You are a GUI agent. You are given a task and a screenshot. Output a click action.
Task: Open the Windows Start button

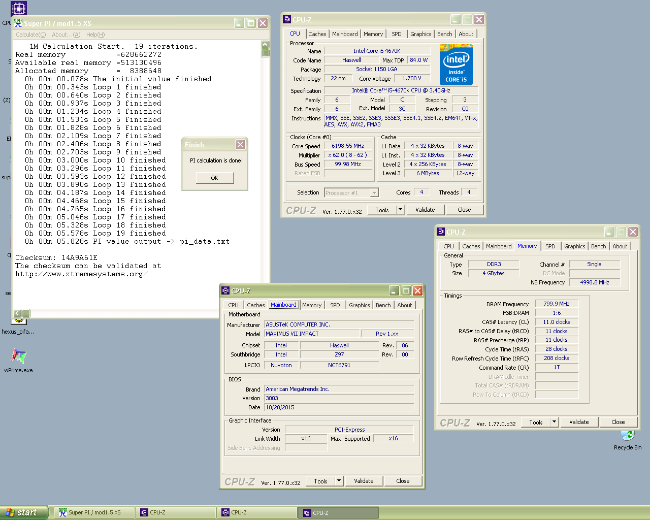click(x=24, y=512)
